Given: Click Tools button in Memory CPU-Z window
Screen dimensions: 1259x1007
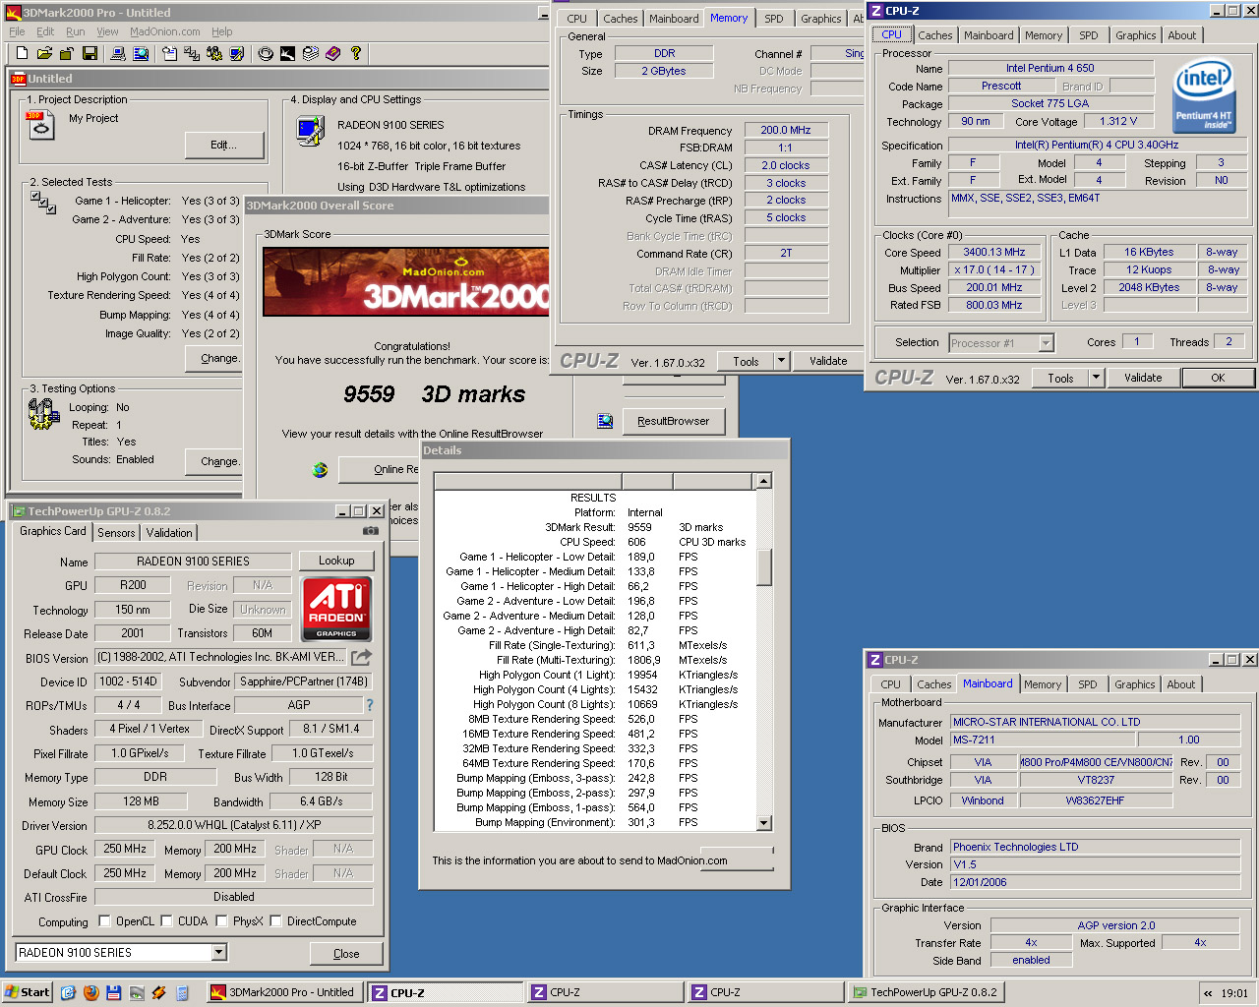Looking at the screenshot, I should coord(747,361).
